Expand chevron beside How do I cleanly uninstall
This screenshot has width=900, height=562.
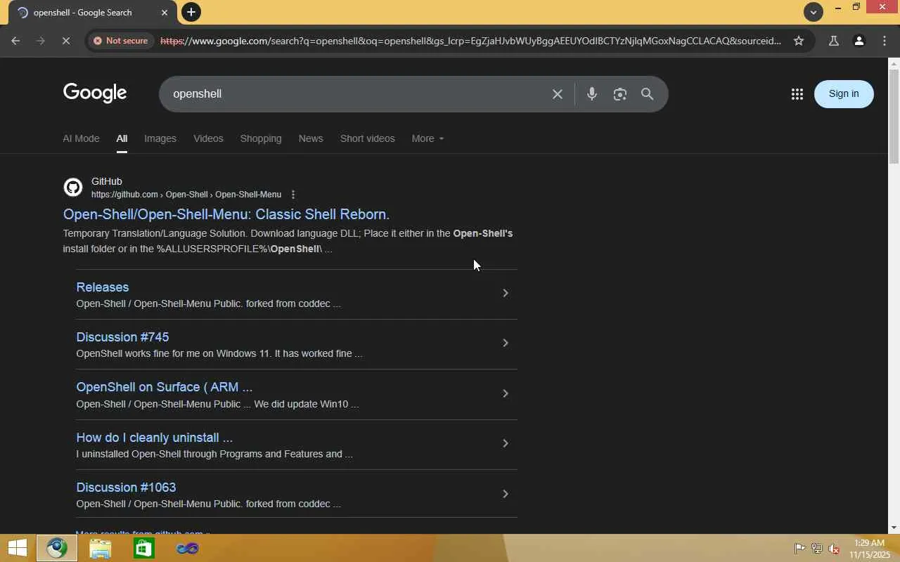[506, 443]
